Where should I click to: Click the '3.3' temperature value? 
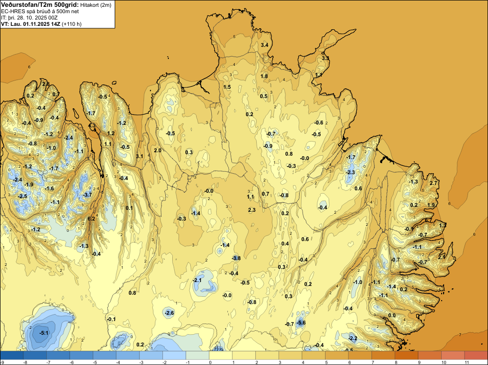click(325, 58)
